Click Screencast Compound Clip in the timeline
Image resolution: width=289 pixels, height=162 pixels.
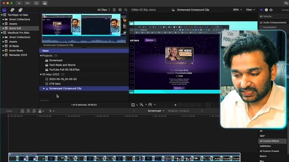[x=124, y=157]
